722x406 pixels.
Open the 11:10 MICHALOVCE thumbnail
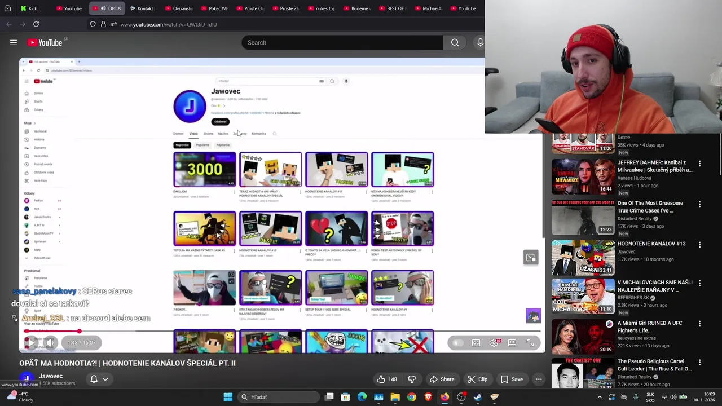pyautogui.click(x=583, y=296)
